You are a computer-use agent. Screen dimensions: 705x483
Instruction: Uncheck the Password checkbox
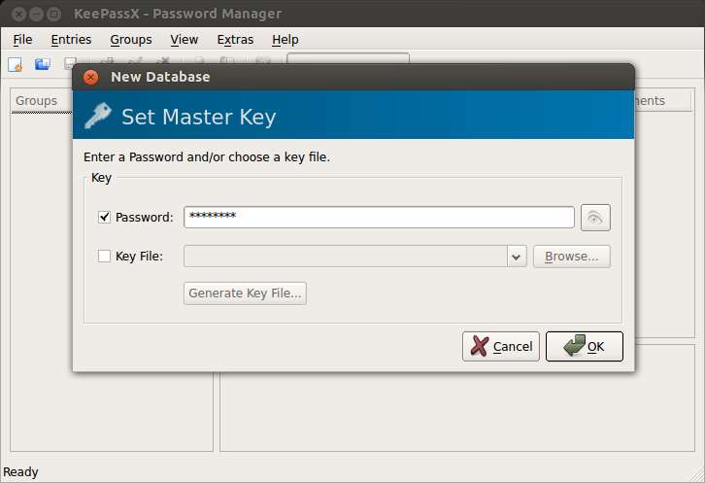click(x=104, y=218)
